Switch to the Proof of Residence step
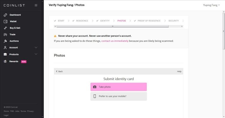The width and height of the screenshot is (225, 118). 149,21
